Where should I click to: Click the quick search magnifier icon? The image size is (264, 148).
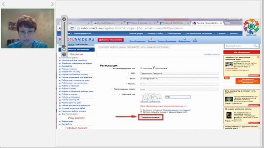pos(255,46)
